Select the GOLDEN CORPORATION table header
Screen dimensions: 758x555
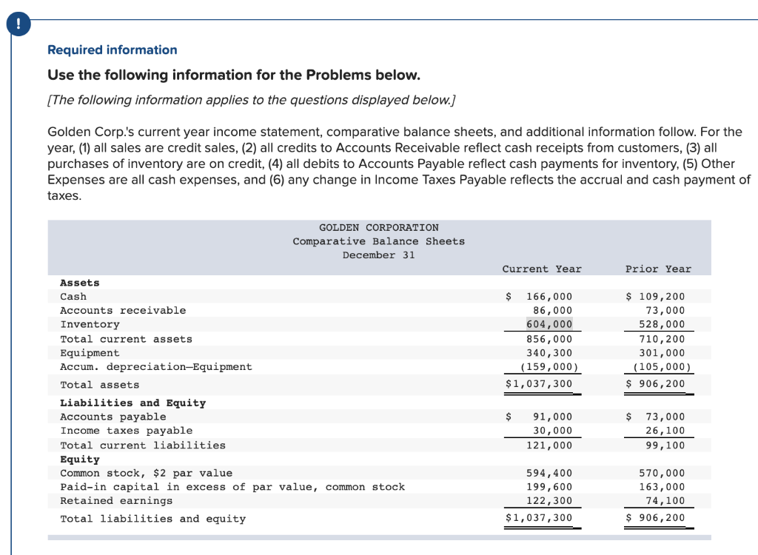tap(378, 227)
